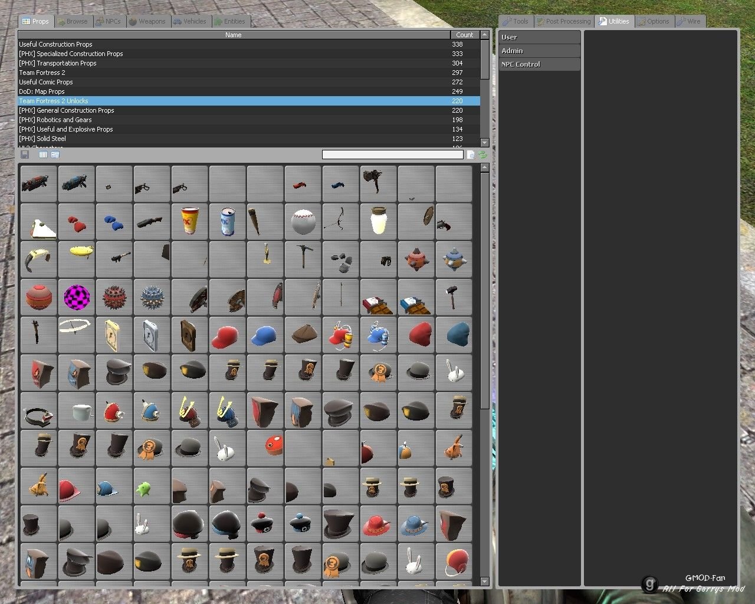Open the Vehicles tab
755x604 pixels.
pos(191,21)
